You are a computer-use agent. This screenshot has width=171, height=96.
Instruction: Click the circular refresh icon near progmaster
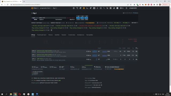126,8
